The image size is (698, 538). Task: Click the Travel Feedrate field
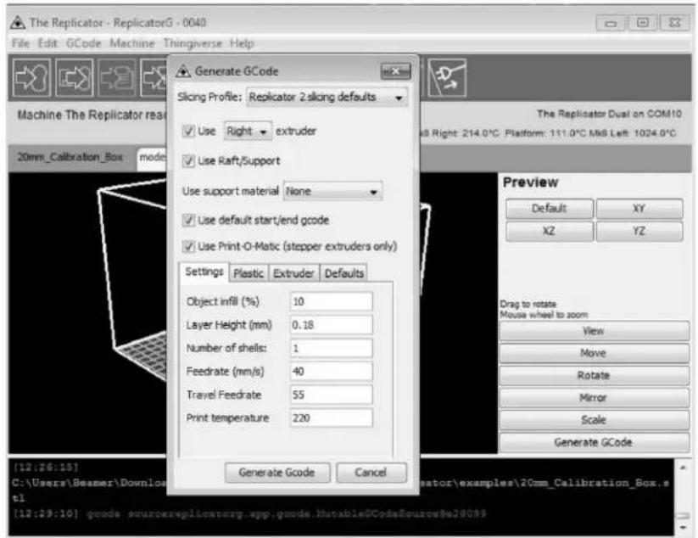pos(331,395)
